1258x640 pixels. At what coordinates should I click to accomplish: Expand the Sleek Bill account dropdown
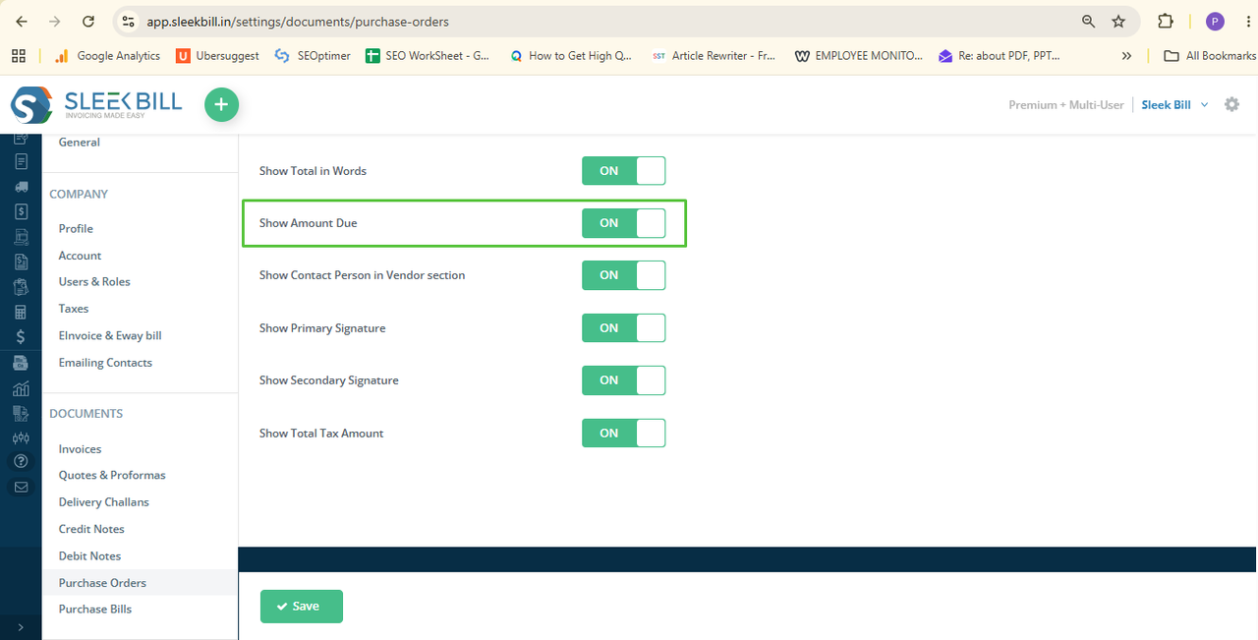pos(1175,104)
